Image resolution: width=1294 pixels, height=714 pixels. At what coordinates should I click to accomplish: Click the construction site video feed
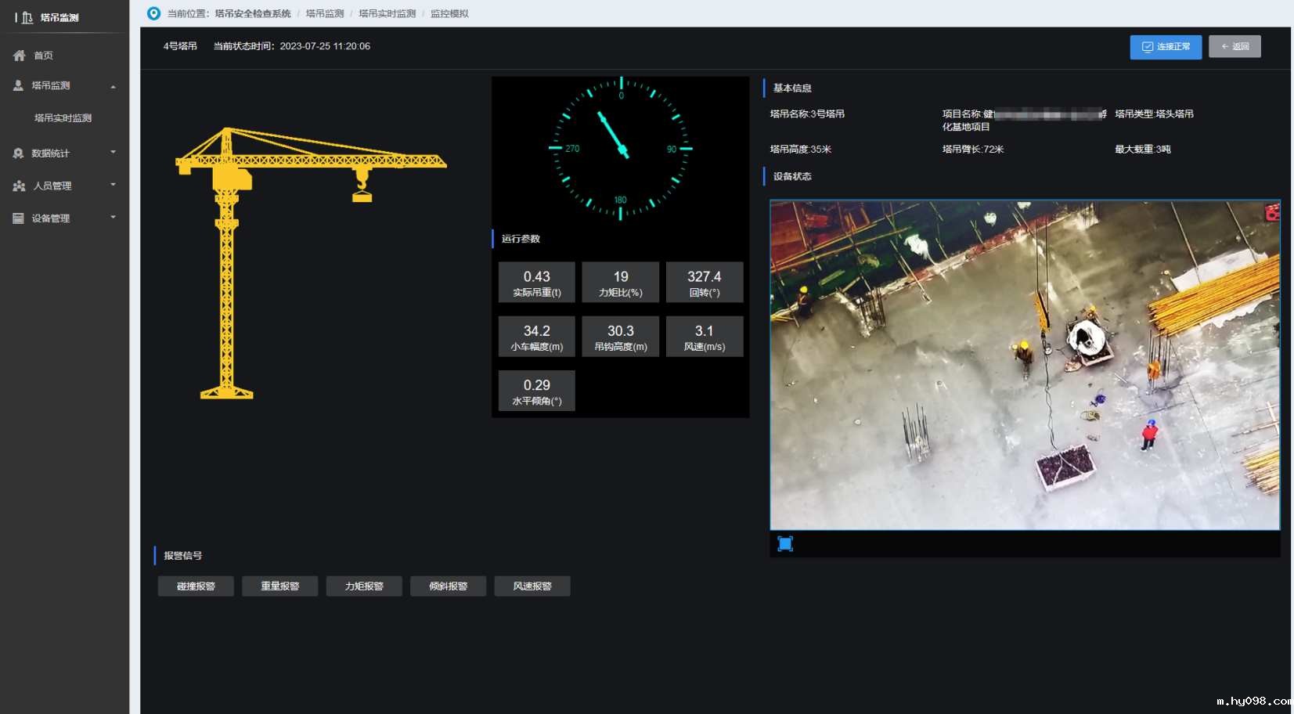1024,365
